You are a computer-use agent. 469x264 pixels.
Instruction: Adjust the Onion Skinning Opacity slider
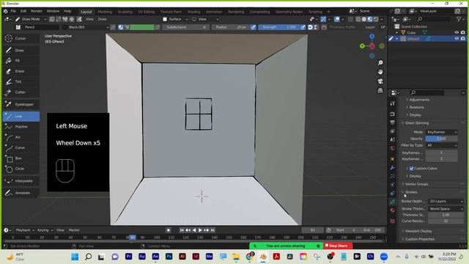[441, 139]
